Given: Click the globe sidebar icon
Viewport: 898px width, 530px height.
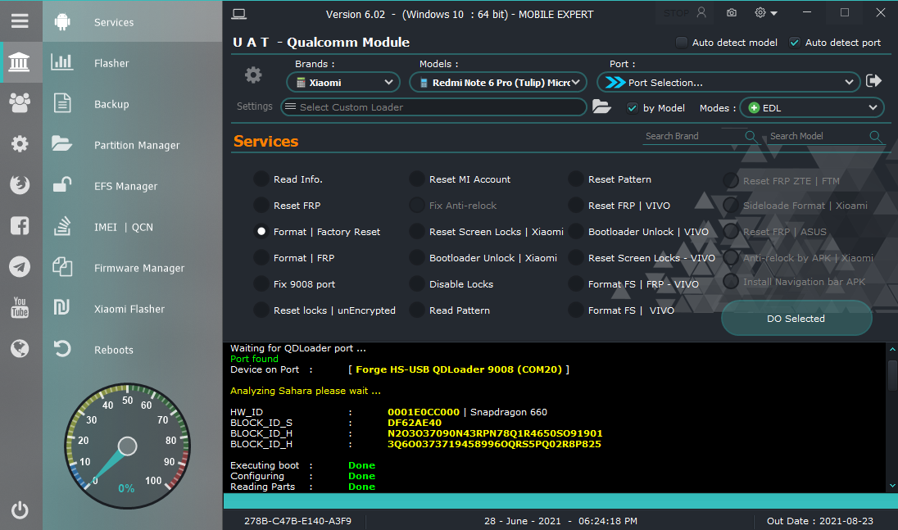Looking at the screenshot, I should point(20,348).
